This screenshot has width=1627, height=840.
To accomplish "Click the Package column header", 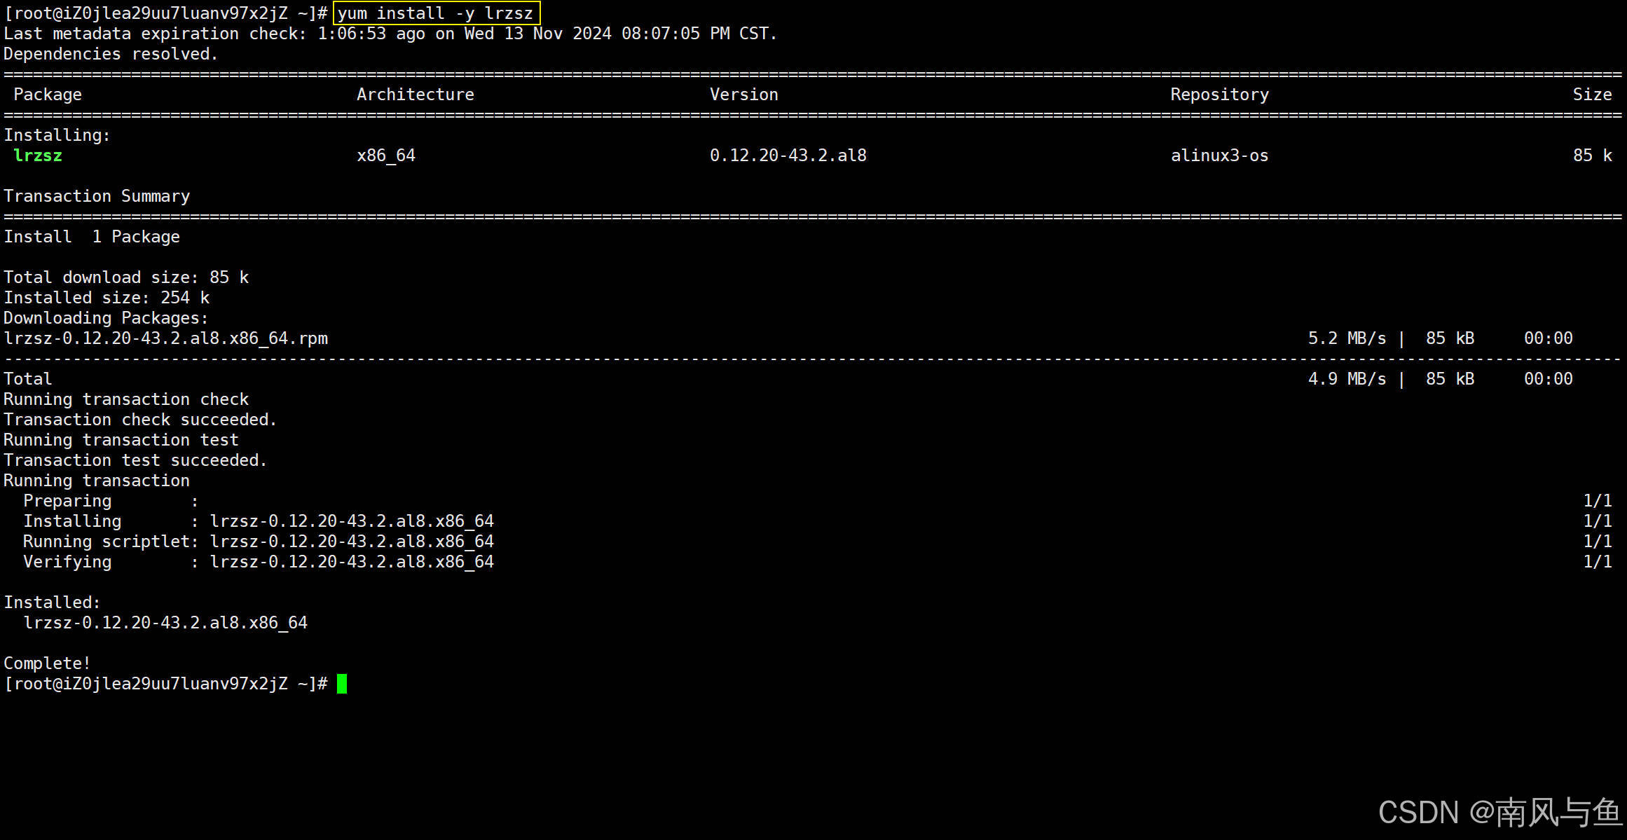I will 48,95.
